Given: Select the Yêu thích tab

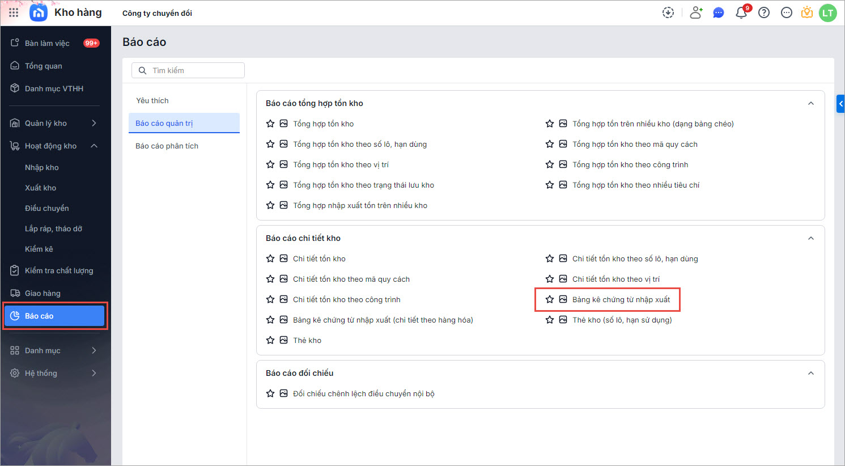Looking at the screenshot, I should (x=152, y=100).
